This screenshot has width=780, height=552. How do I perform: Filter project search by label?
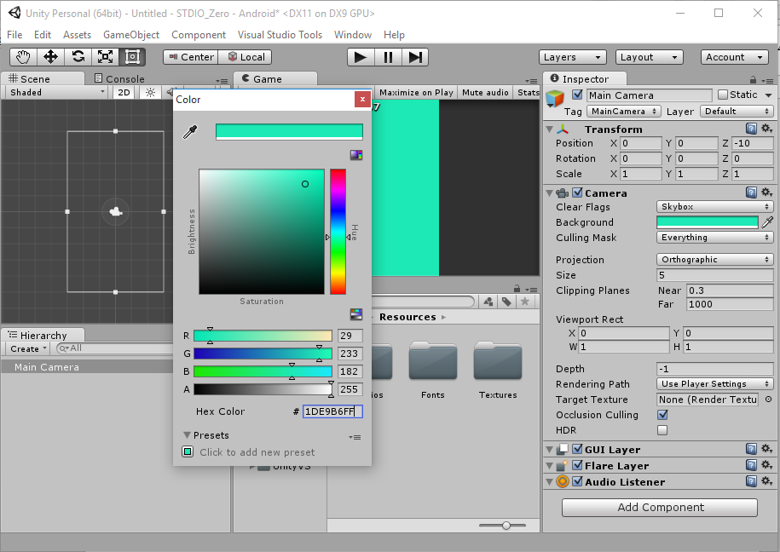click(x=506, y=302)
